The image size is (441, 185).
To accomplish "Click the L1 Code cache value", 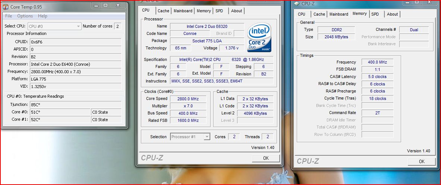I will (x=255, y=106).
